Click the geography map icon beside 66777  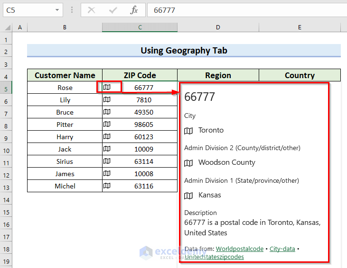coord(107,87)
